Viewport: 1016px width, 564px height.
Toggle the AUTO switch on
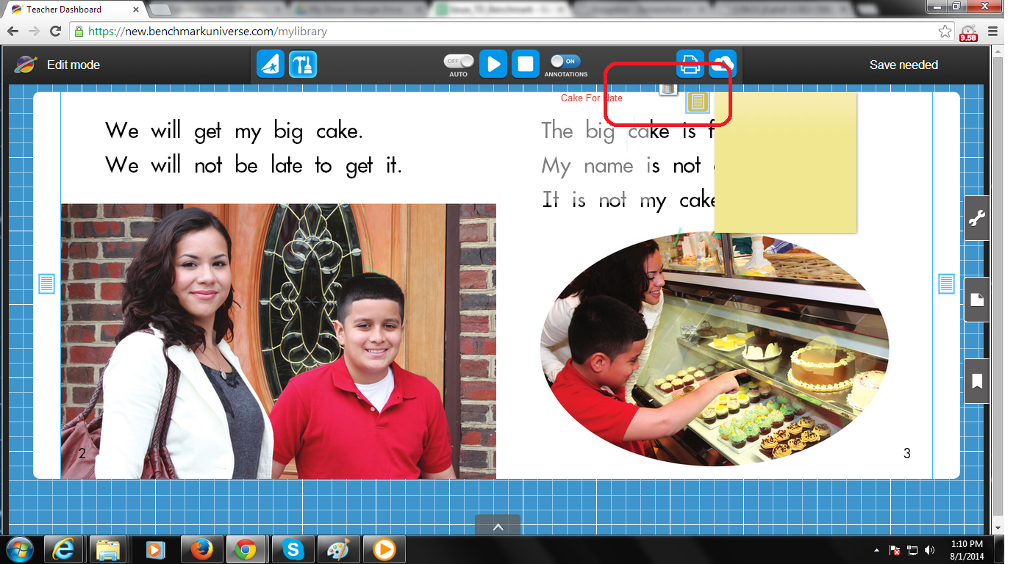[x=458, y=62]
